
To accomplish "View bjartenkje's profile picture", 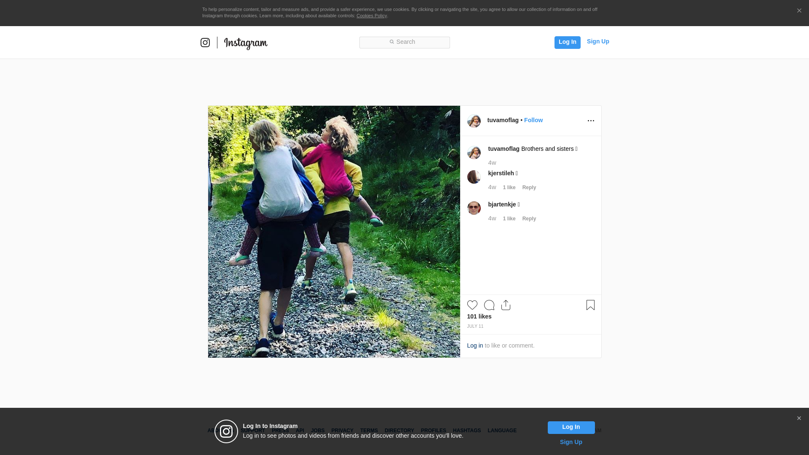I will point(474,208).
